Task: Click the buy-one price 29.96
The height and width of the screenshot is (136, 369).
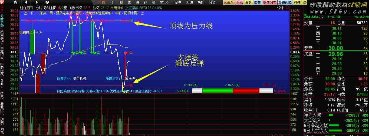Action: coord(335,54)
